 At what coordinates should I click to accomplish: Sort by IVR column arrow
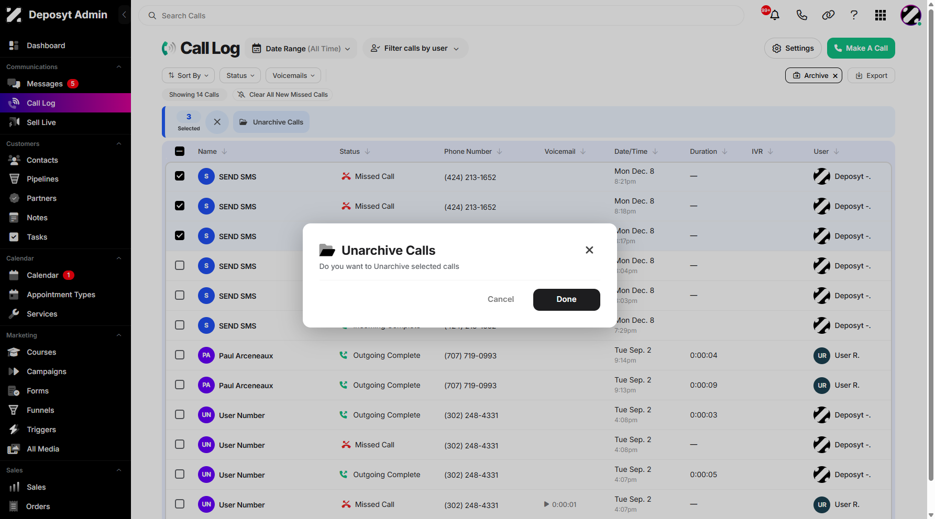pos(770,152)
